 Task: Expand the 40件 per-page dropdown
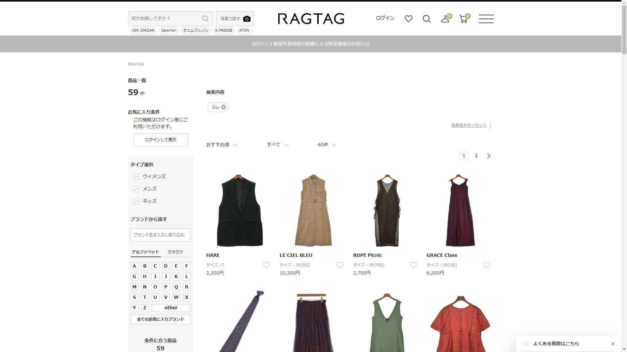[327, 145]
